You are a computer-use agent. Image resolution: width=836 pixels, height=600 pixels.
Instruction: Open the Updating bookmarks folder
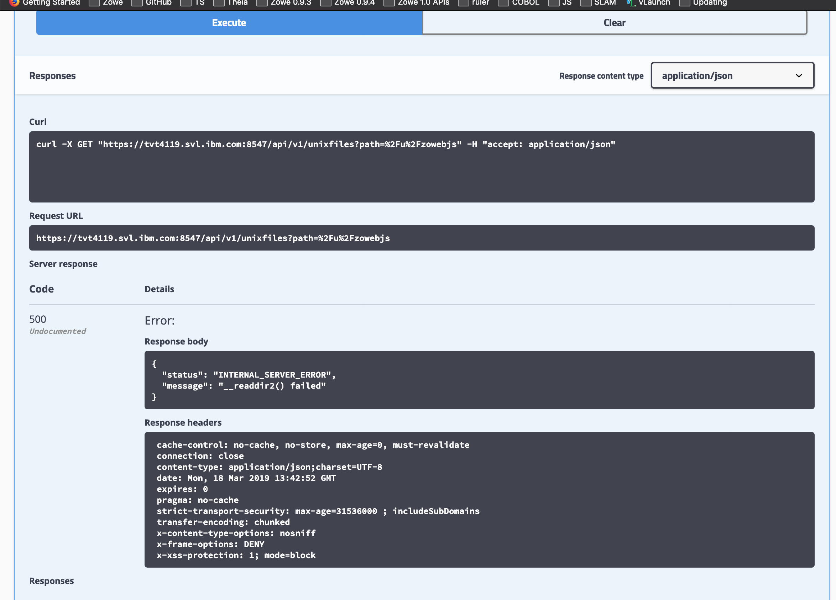click(703, 3)
